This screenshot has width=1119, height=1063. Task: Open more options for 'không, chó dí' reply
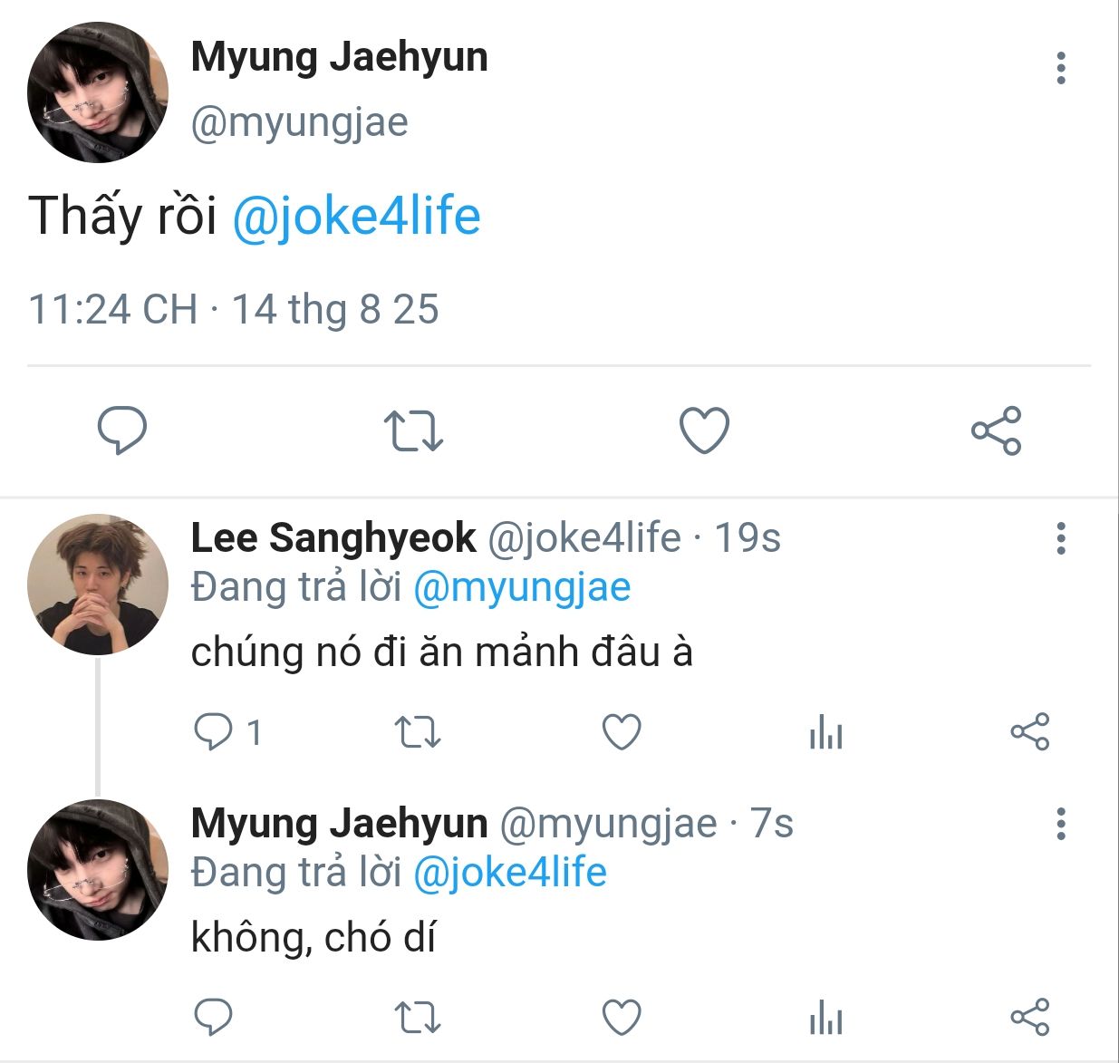(x=1060, y=824)
